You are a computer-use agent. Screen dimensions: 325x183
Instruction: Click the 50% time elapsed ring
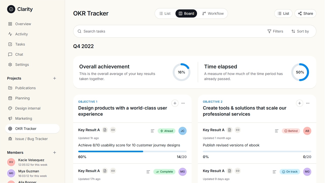(x=300, y=72)
